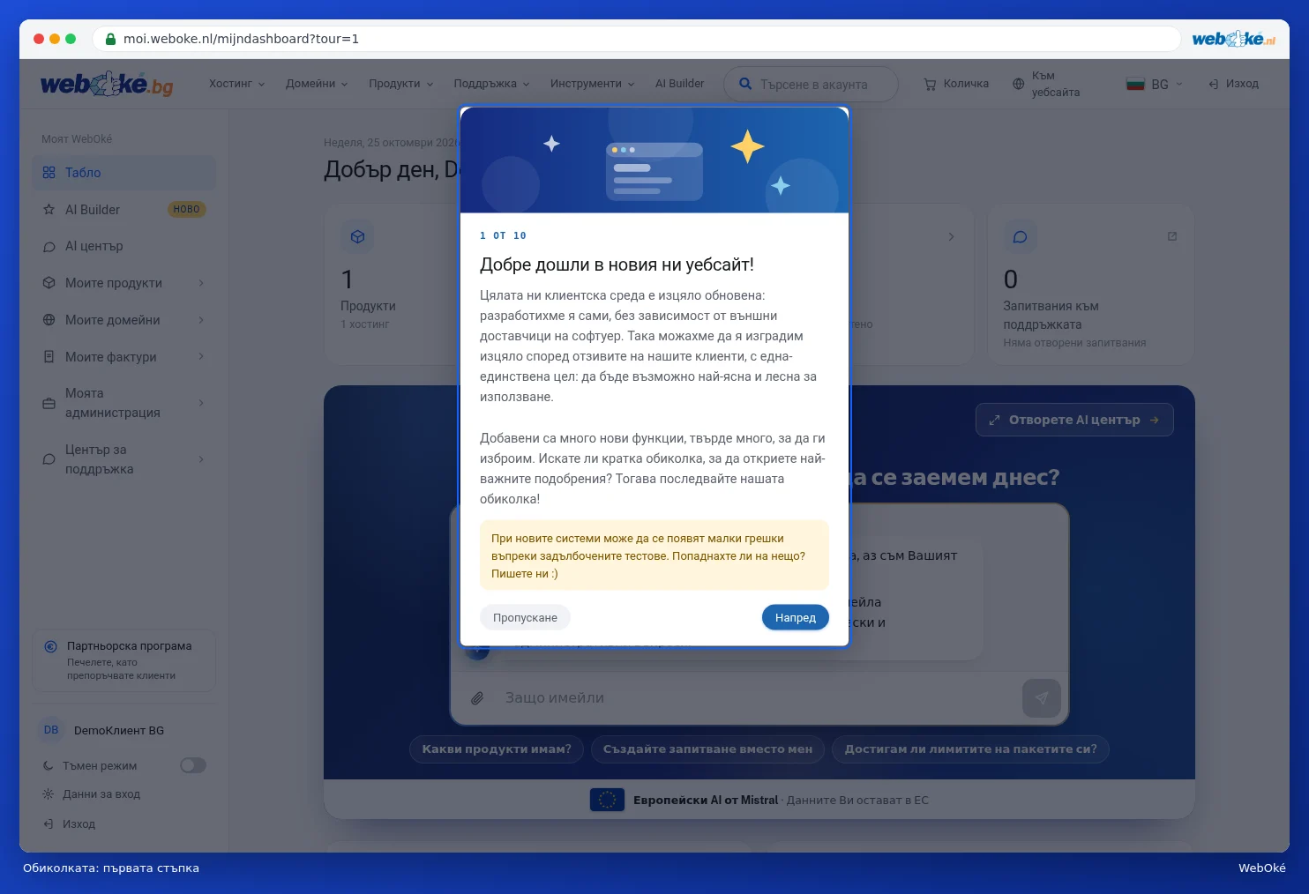Expand Моите продукти sidebar chevron
Screen dimensions: 1309x894
click(x=201, y=283)
